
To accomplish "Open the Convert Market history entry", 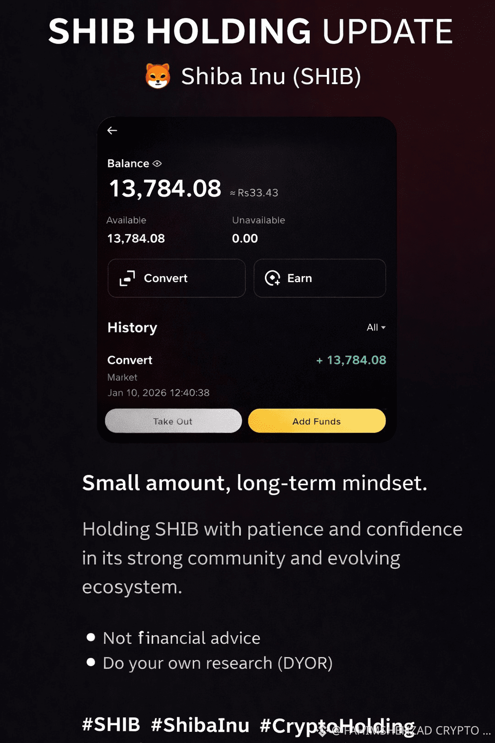I will (130, 360).
